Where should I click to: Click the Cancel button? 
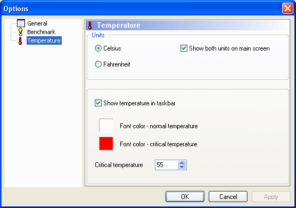[x=228, y=196]
